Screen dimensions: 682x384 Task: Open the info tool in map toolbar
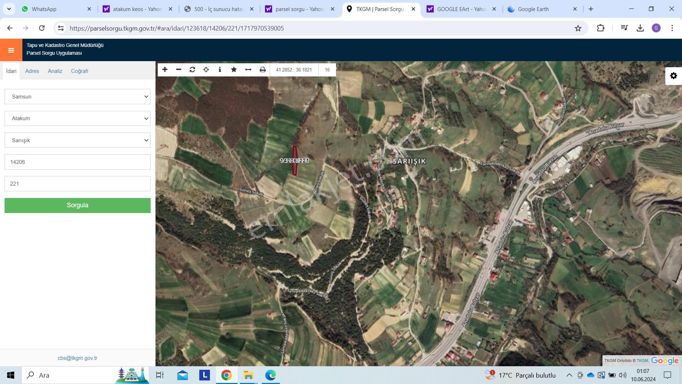220,70
